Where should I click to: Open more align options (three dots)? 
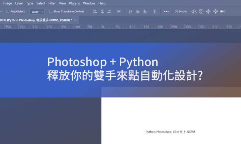pos(166,12)
